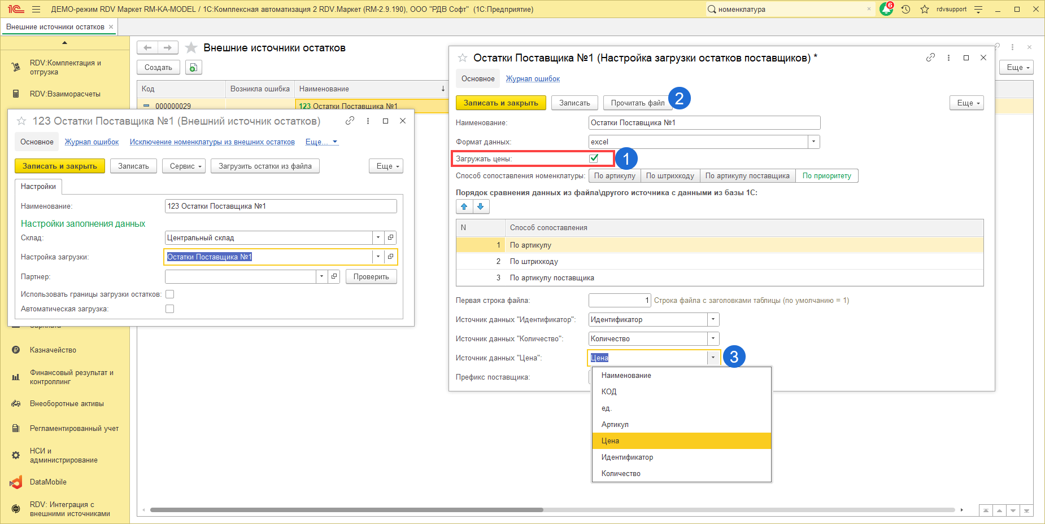Click the notifications bell icon
Viewport: 1045px width, 524px height.
(x=886, y=9)
